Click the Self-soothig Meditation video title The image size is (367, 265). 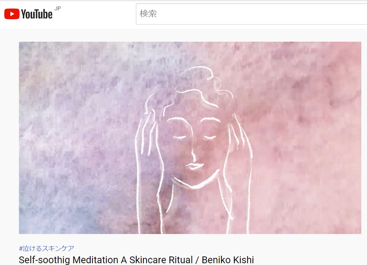click(136, 260)
